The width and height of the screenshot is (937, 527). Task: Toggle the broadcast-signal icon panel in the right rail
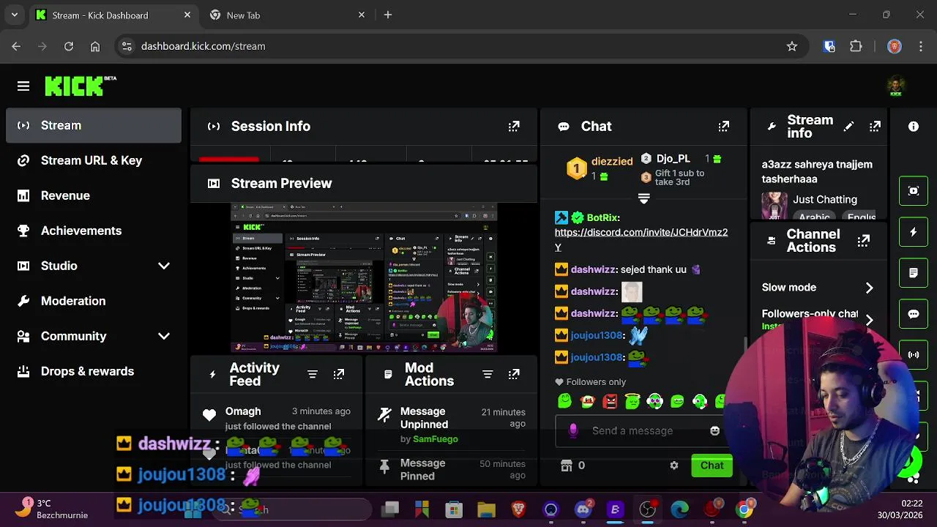click(x=914, y=355)
